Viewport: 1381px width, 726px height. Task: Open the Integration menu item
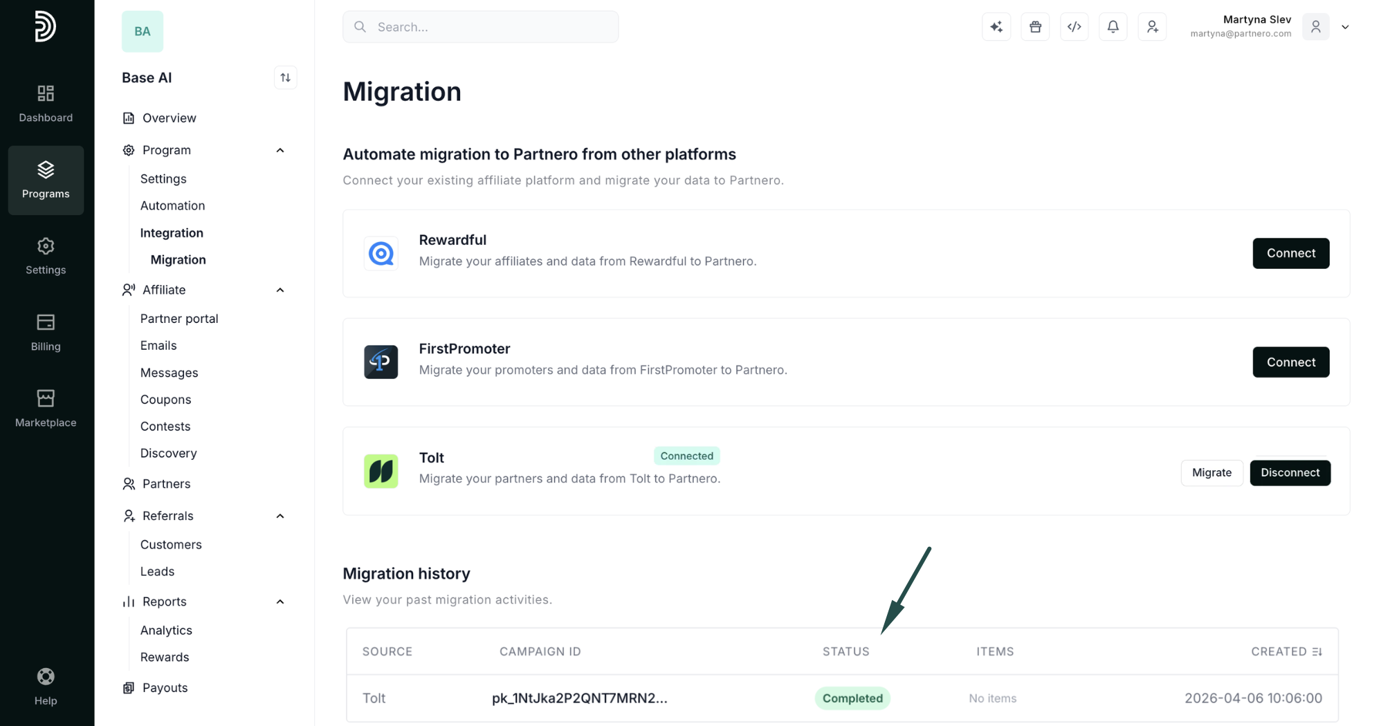pos(172,233)
